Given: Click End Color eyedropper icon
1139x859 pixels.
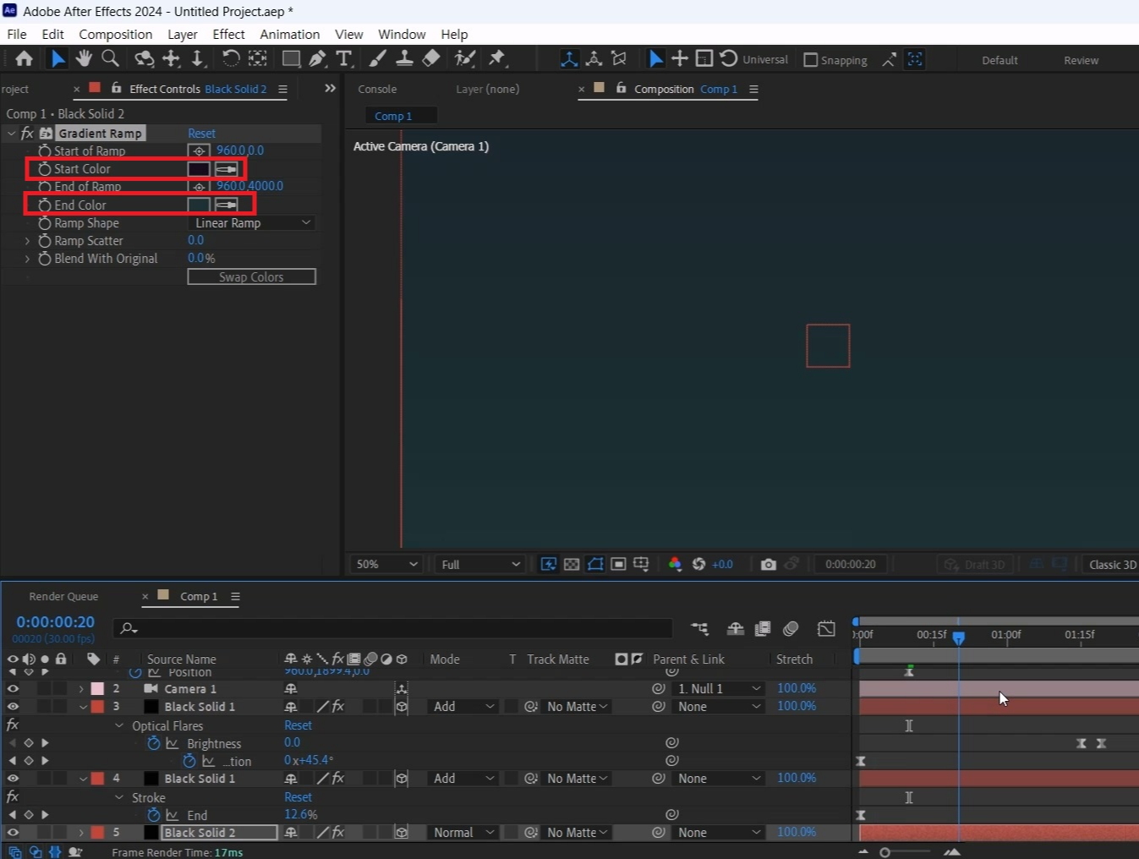Looking at the screenshot, I should click(226, 205).
